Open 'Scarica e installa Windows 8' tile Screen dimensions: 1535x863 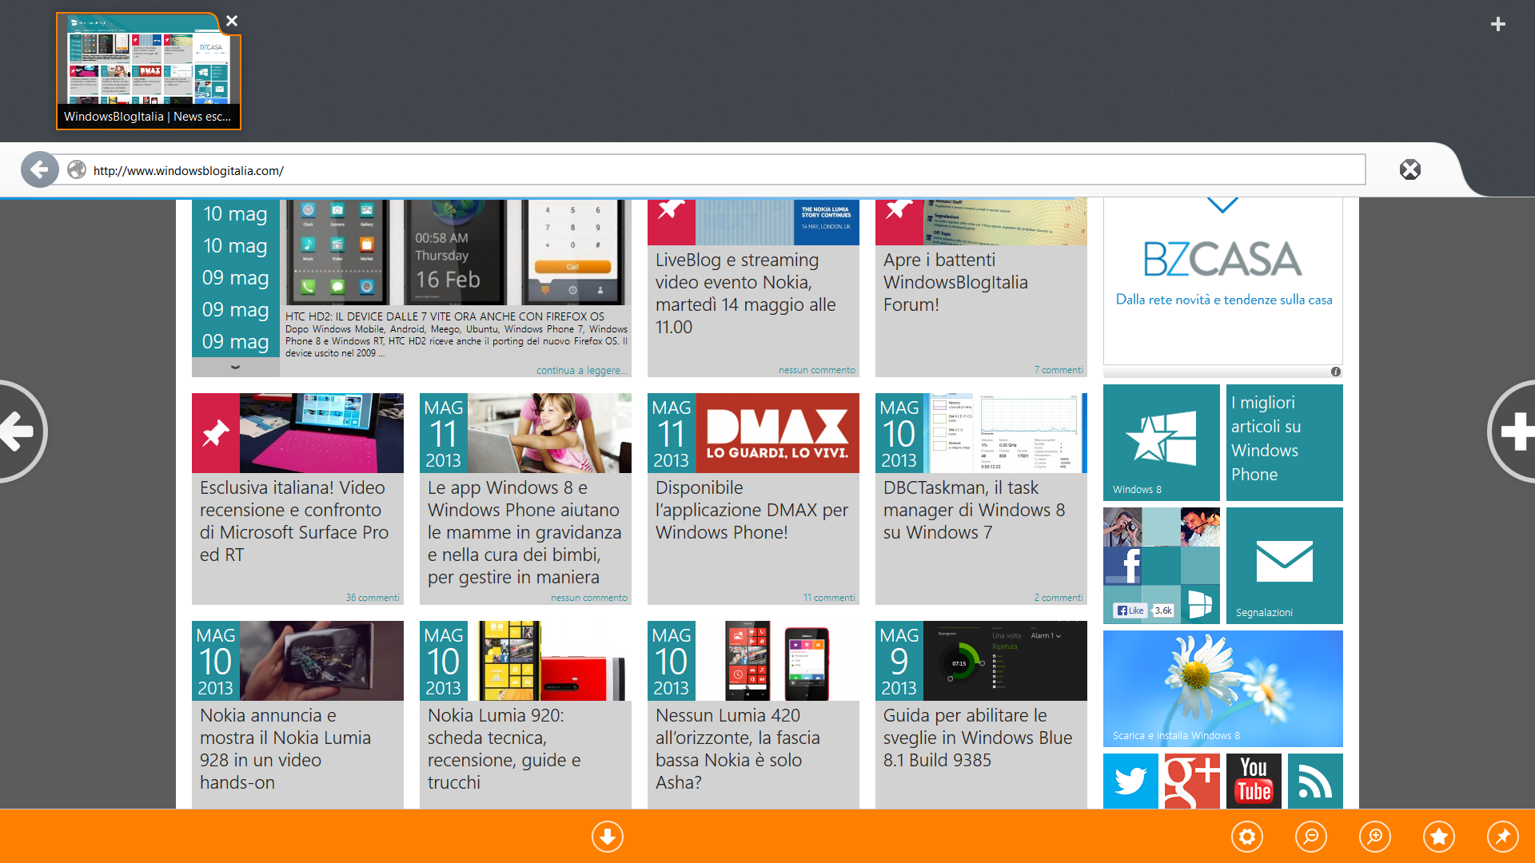[1223, 689]
